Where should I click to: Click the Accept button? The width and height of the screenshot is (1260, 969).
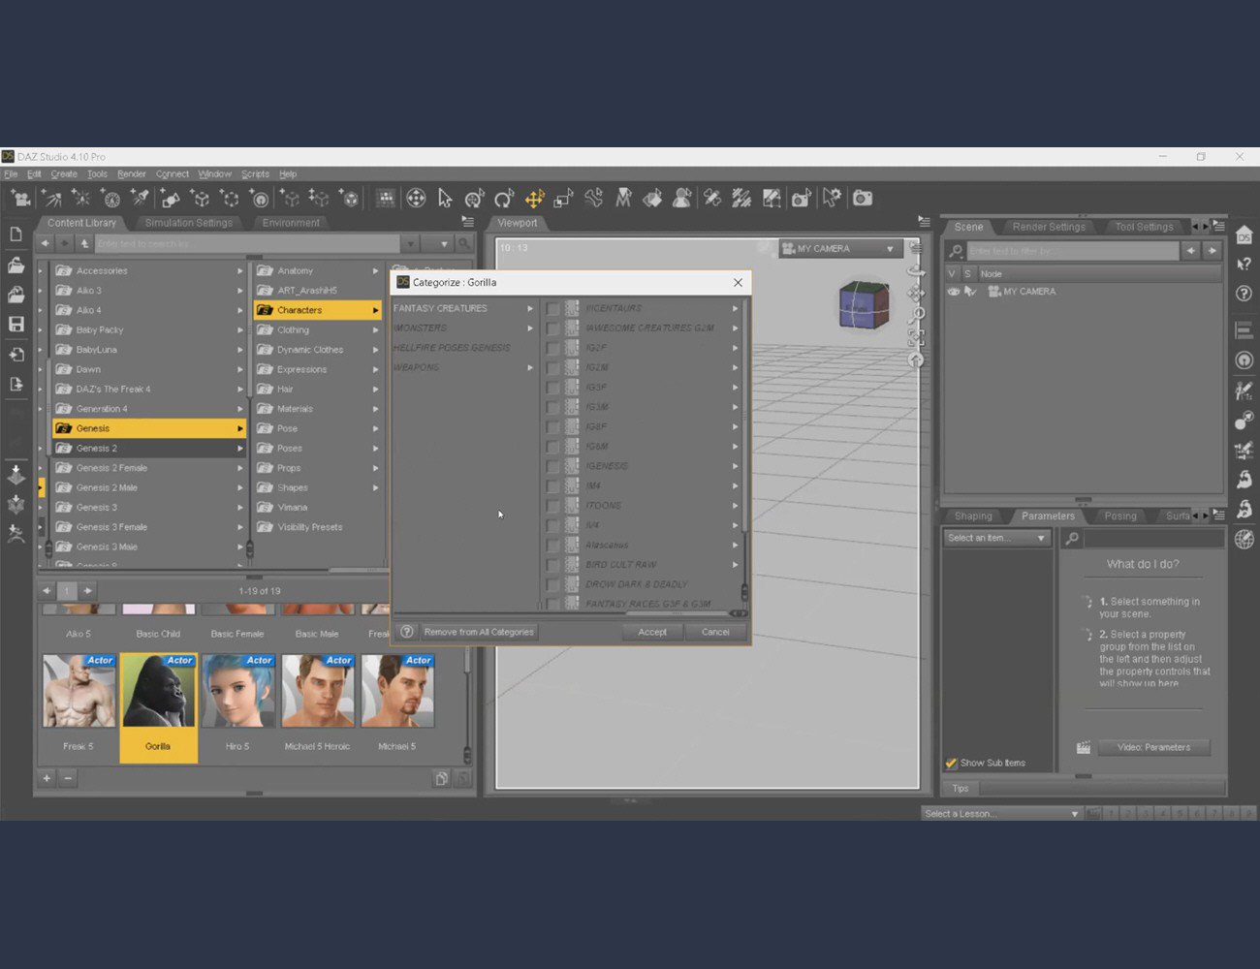click(x=652, y=632)
